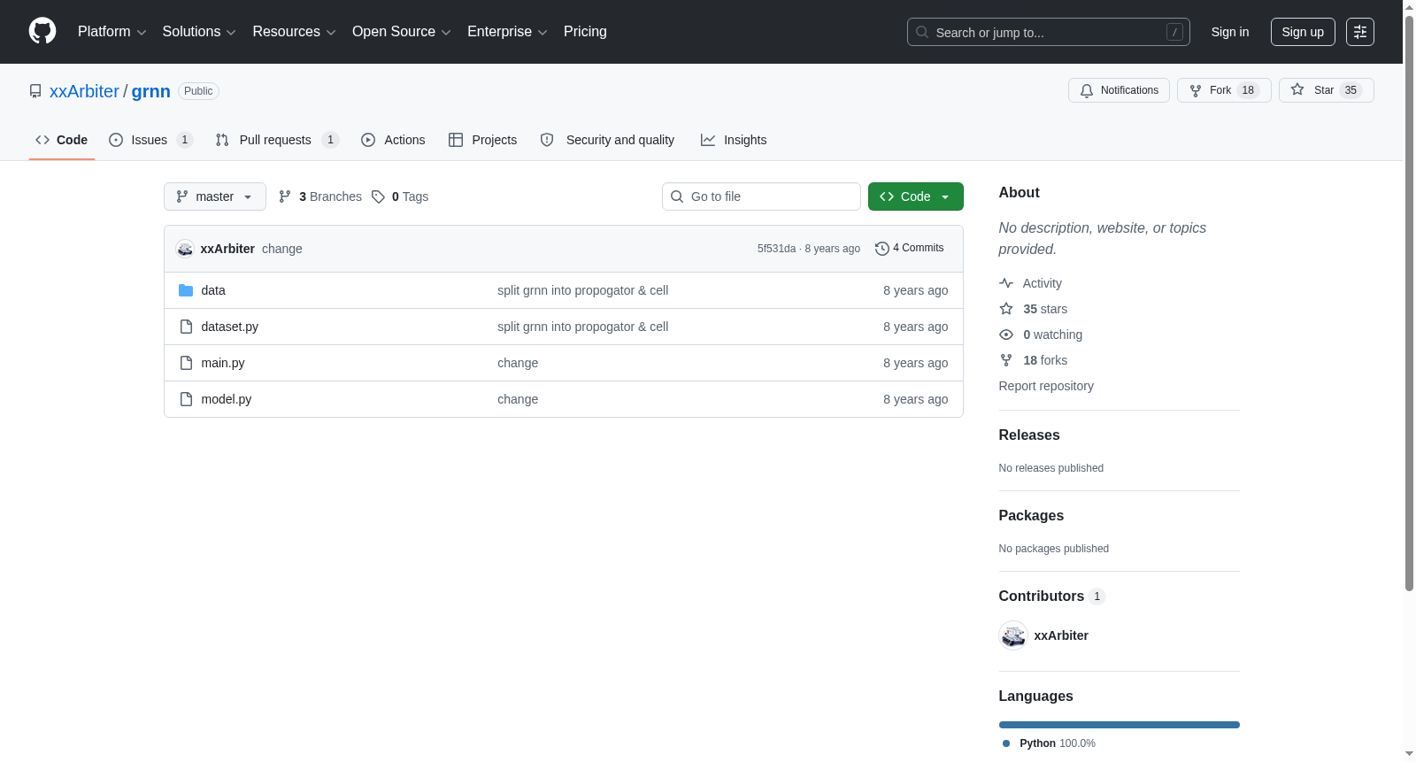The image size is (1416, 762).
Task: Open the Projects tab
Action: click(x=482, y=140)
